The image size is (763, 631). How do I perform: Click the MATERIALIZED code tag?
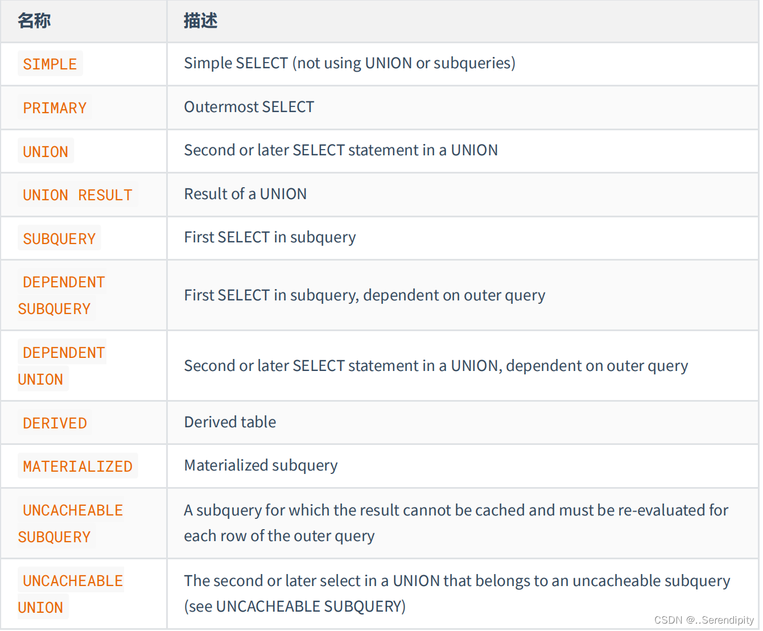point(77,466)
